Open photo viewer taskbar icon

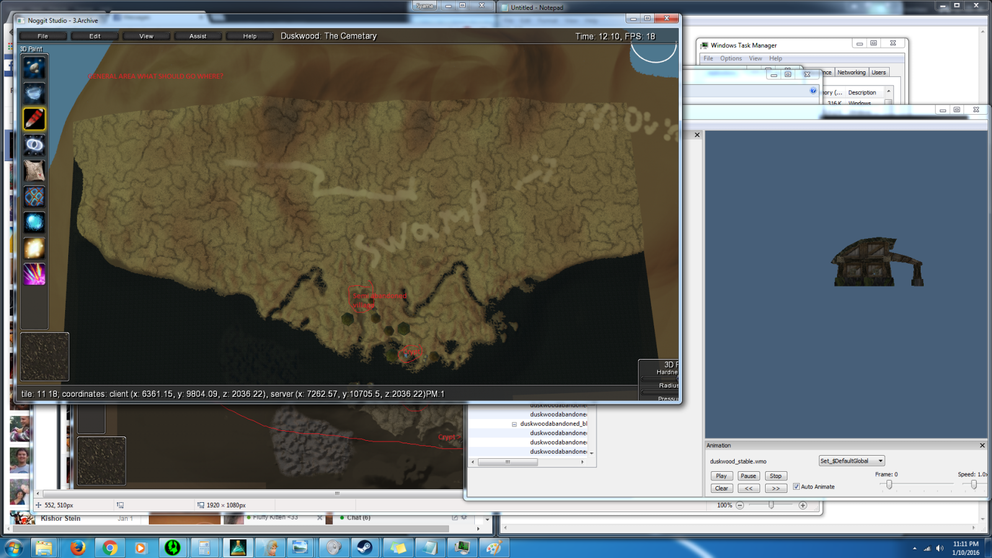[x=301, y=548]
